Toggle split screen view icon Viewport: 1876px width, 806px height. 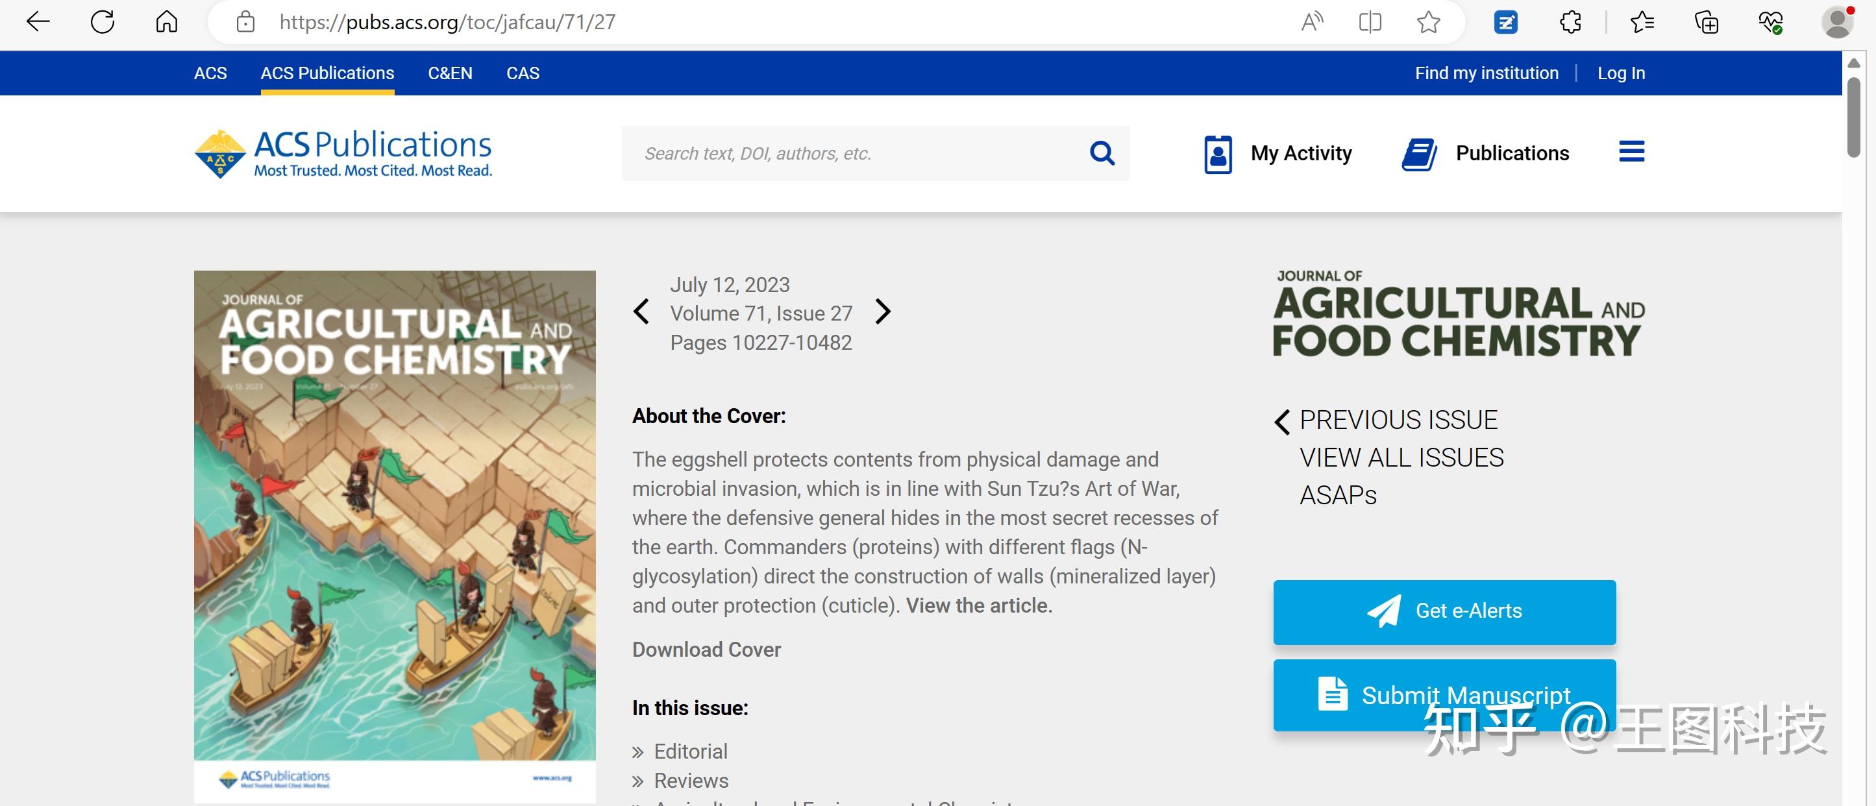[x=1370, y=22]
